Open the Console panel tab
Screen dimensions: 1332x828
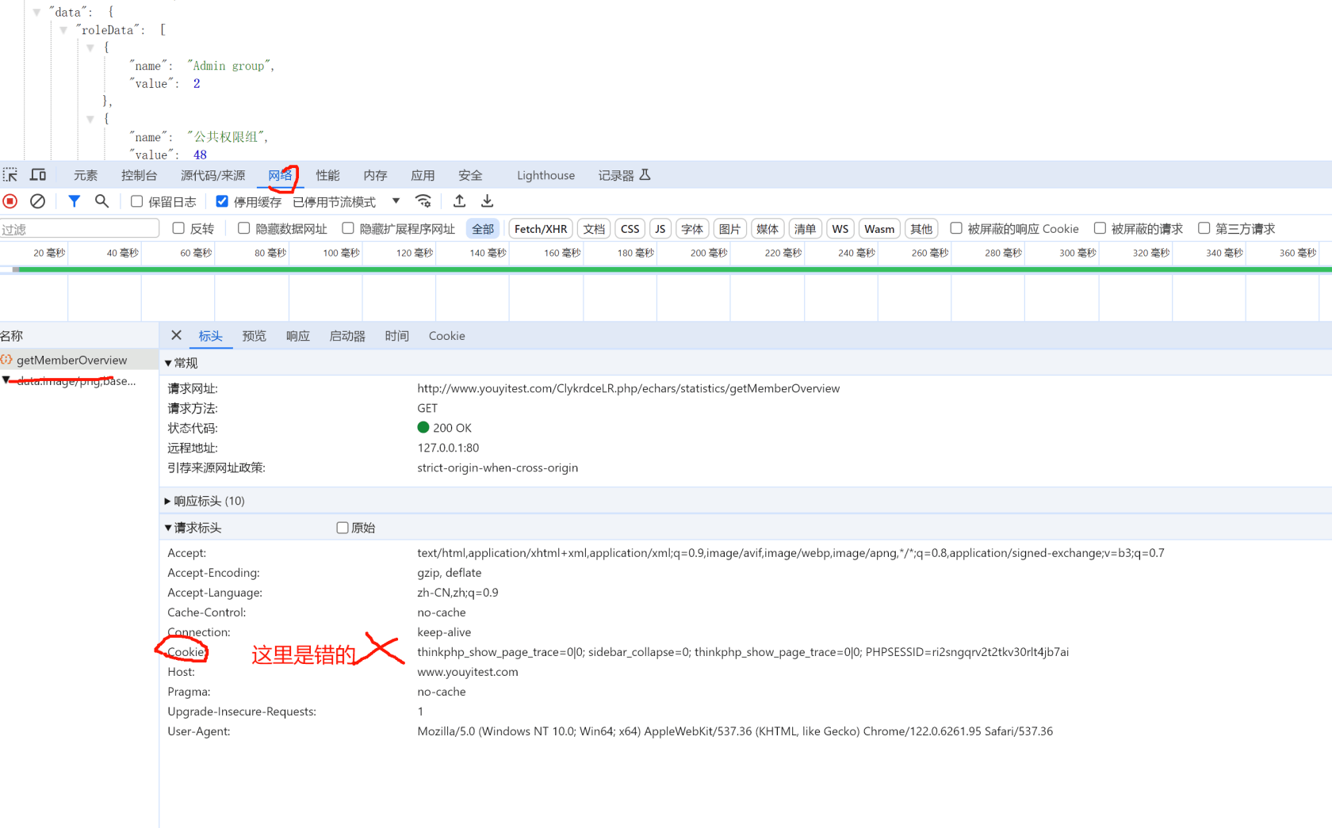pyautogui.click(x=139, y=175)
